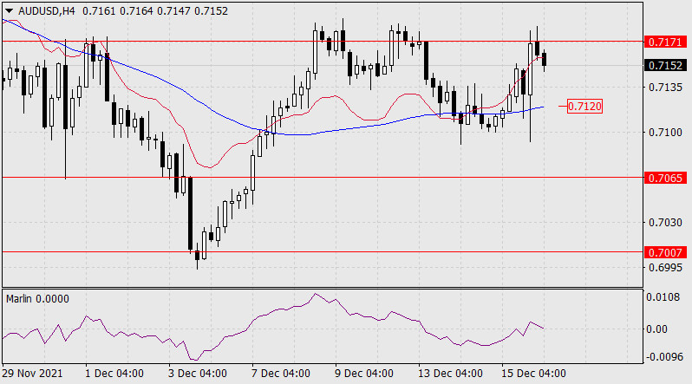692x384 pixels.
Task: Select the 0.7135 price scale value
Action: tap(665, 87)
